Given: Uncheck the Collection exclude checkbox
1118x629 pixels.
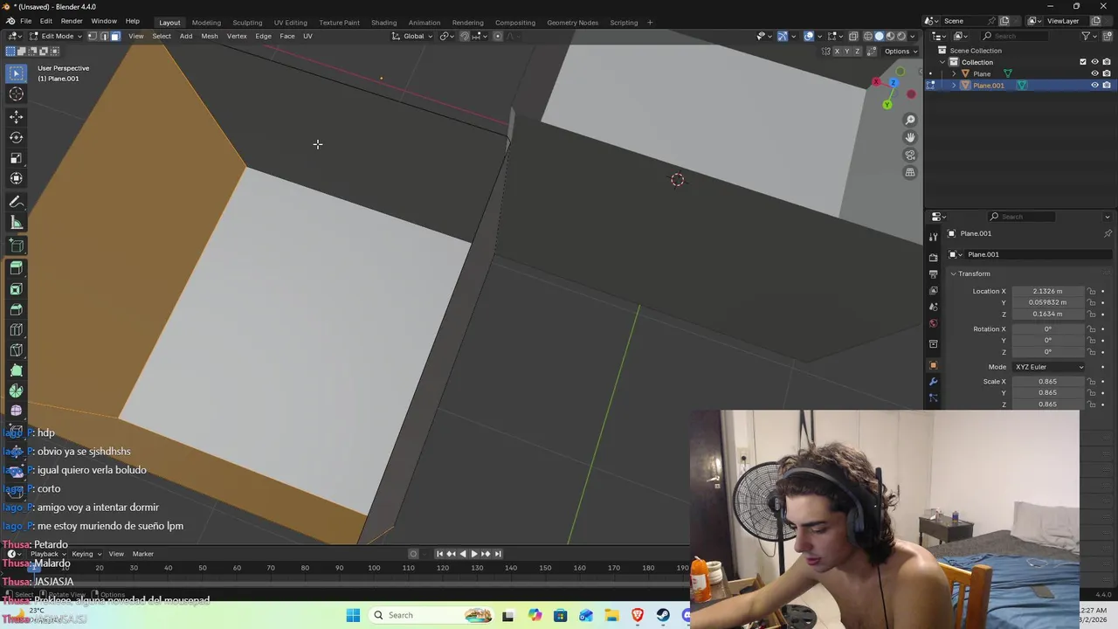Looking at the screenshot, I should click(1083, 62).
